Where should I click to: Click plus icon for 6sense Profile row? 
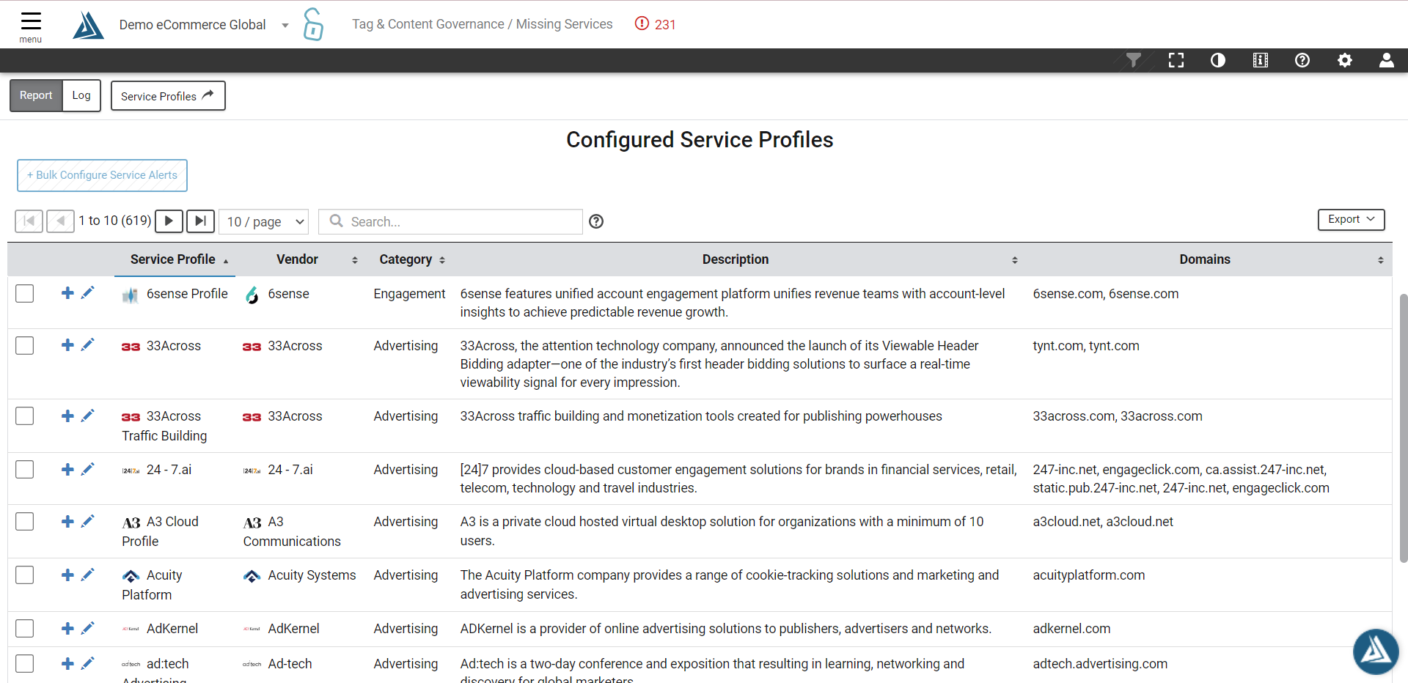pos(67,293)
